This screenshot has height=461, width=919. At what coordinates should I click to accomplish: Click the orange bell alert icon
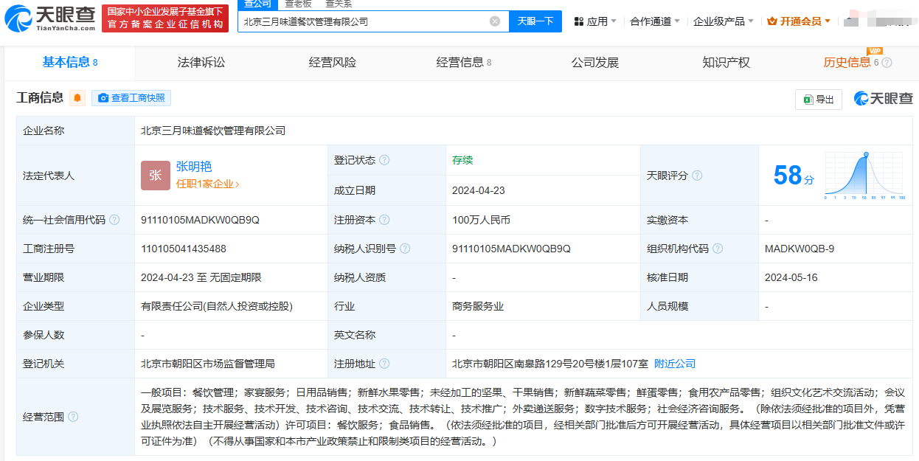pos(77,98)
